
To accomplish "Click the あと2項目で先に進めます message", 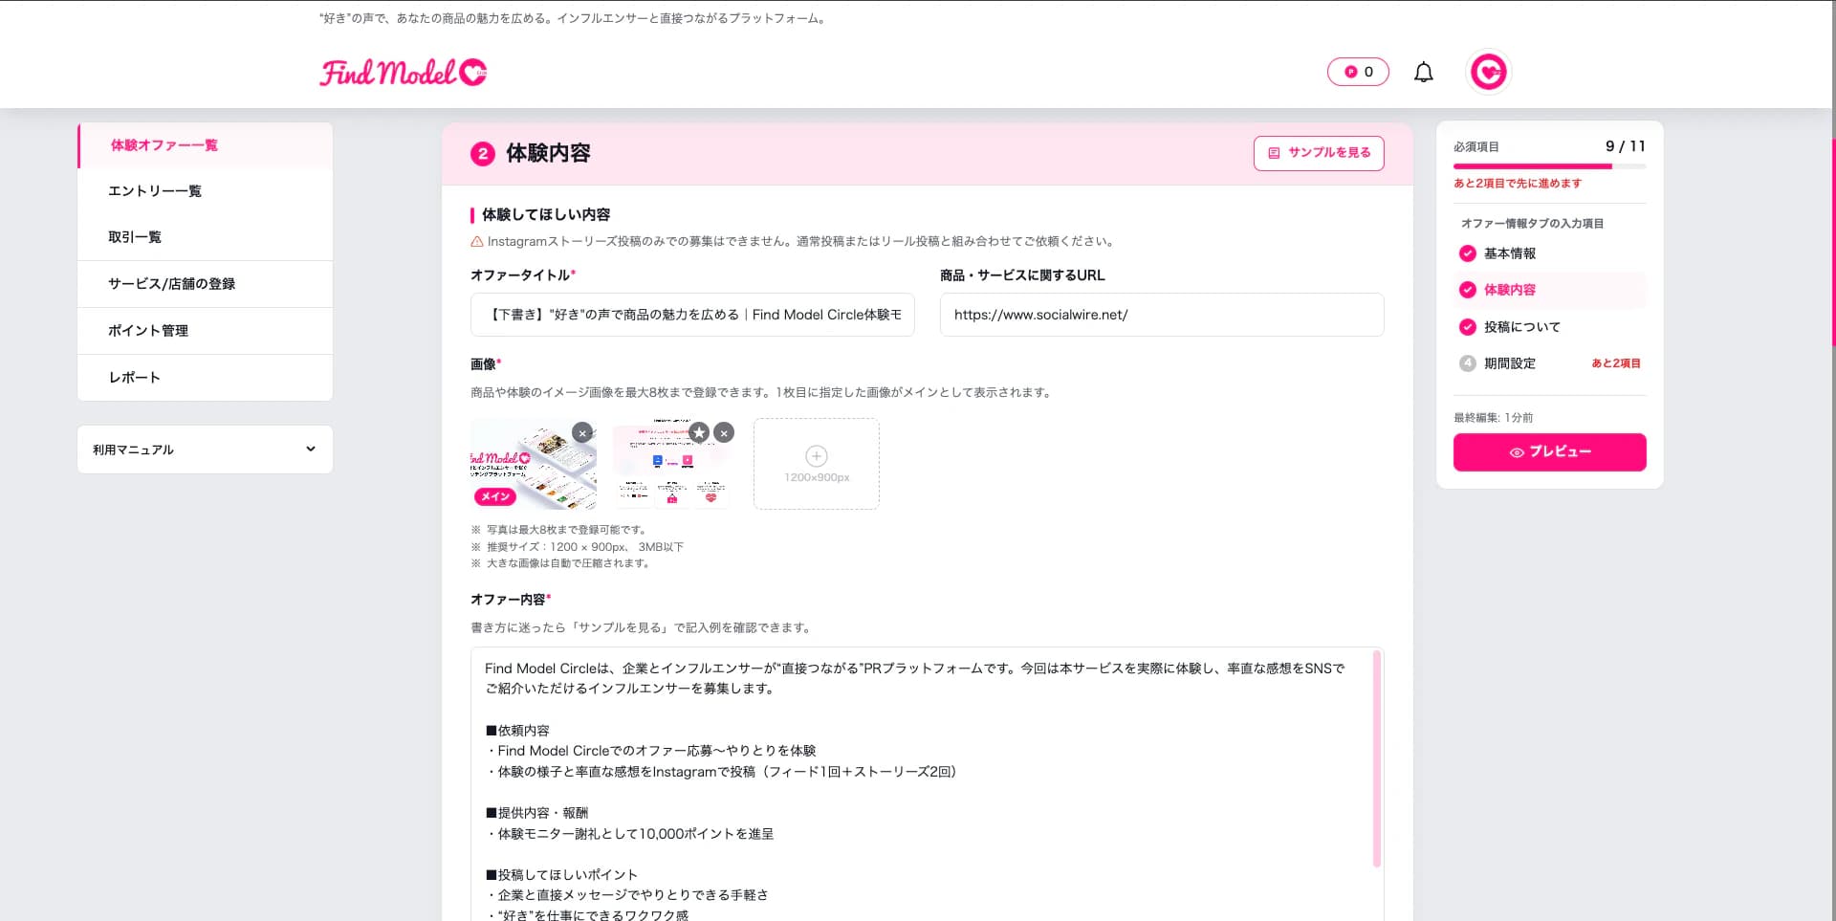I will [1518, 184].
